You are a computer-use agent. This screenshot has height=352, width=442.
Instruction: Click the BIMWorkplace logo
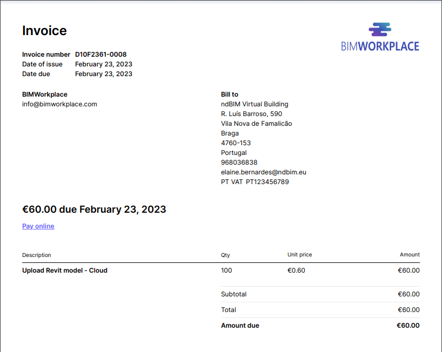click(x=380, y=37)
